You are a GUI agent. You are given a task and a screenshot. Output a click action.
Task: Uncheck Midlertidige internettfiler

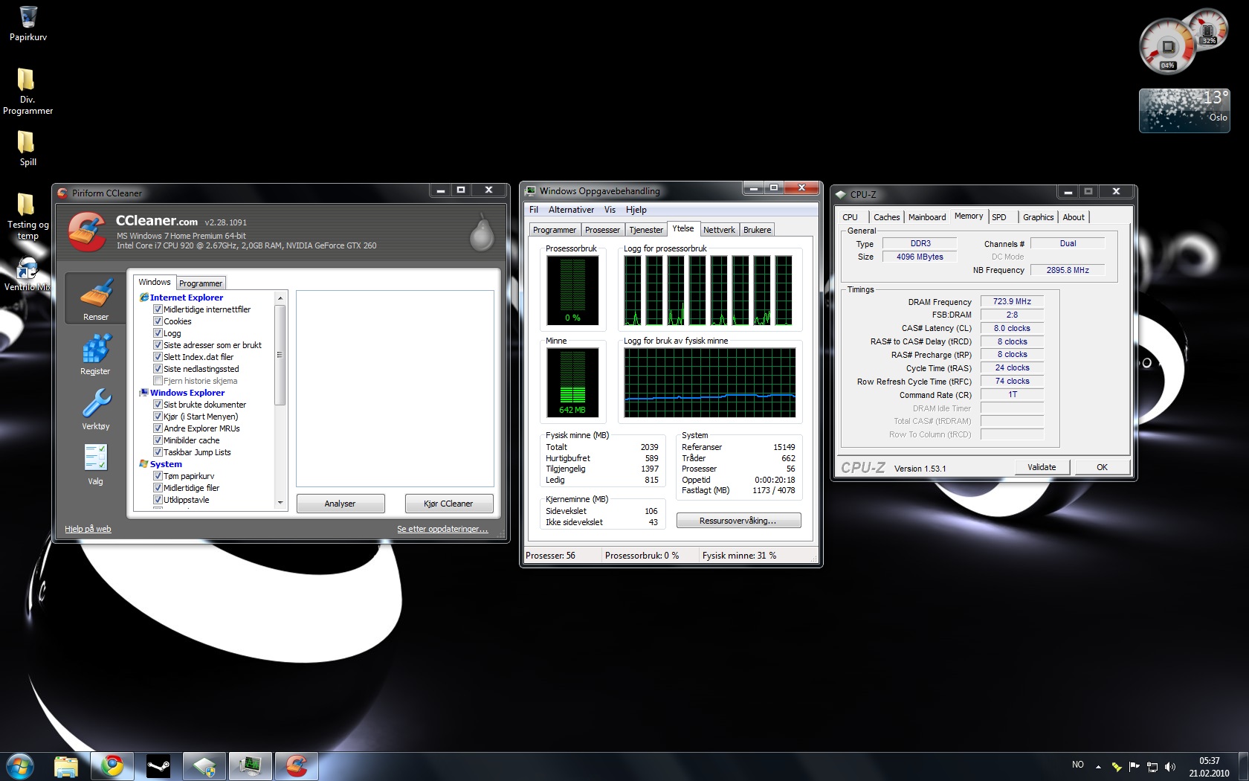click(x=158, y=309)
